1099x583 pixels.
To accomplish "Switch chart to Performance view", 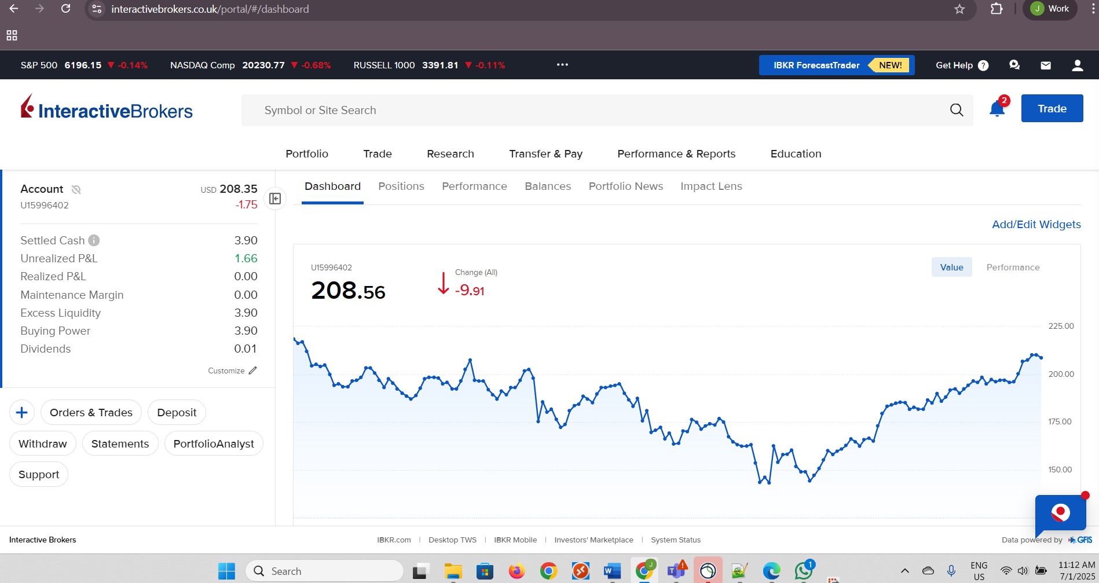I will pyautogui.click(x=1013, y=267).
